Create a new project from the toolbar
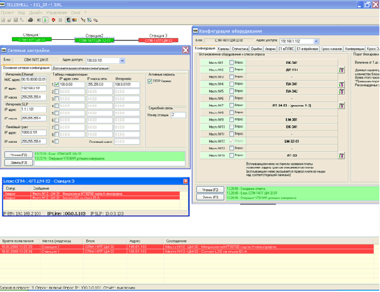 [3, 20]
